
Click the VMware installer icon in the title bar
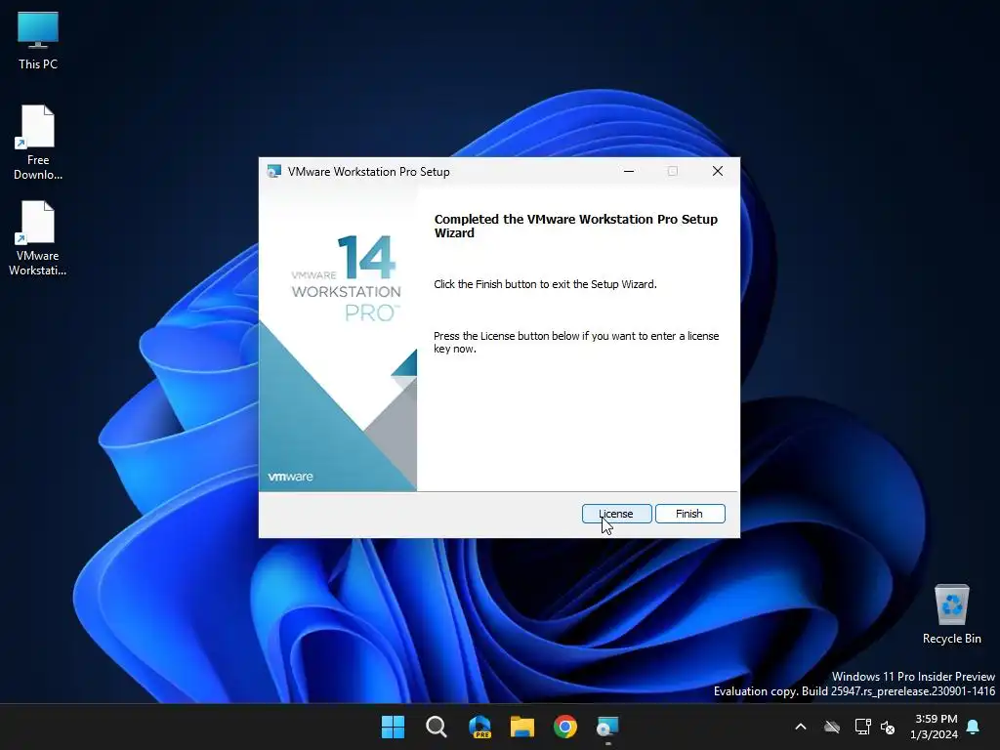click(x=274, y=172)
